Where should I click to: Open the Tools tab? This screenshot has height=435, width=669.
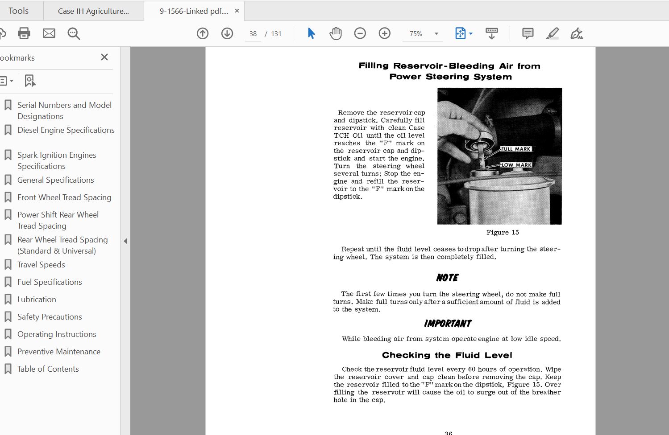pos(19,11)
